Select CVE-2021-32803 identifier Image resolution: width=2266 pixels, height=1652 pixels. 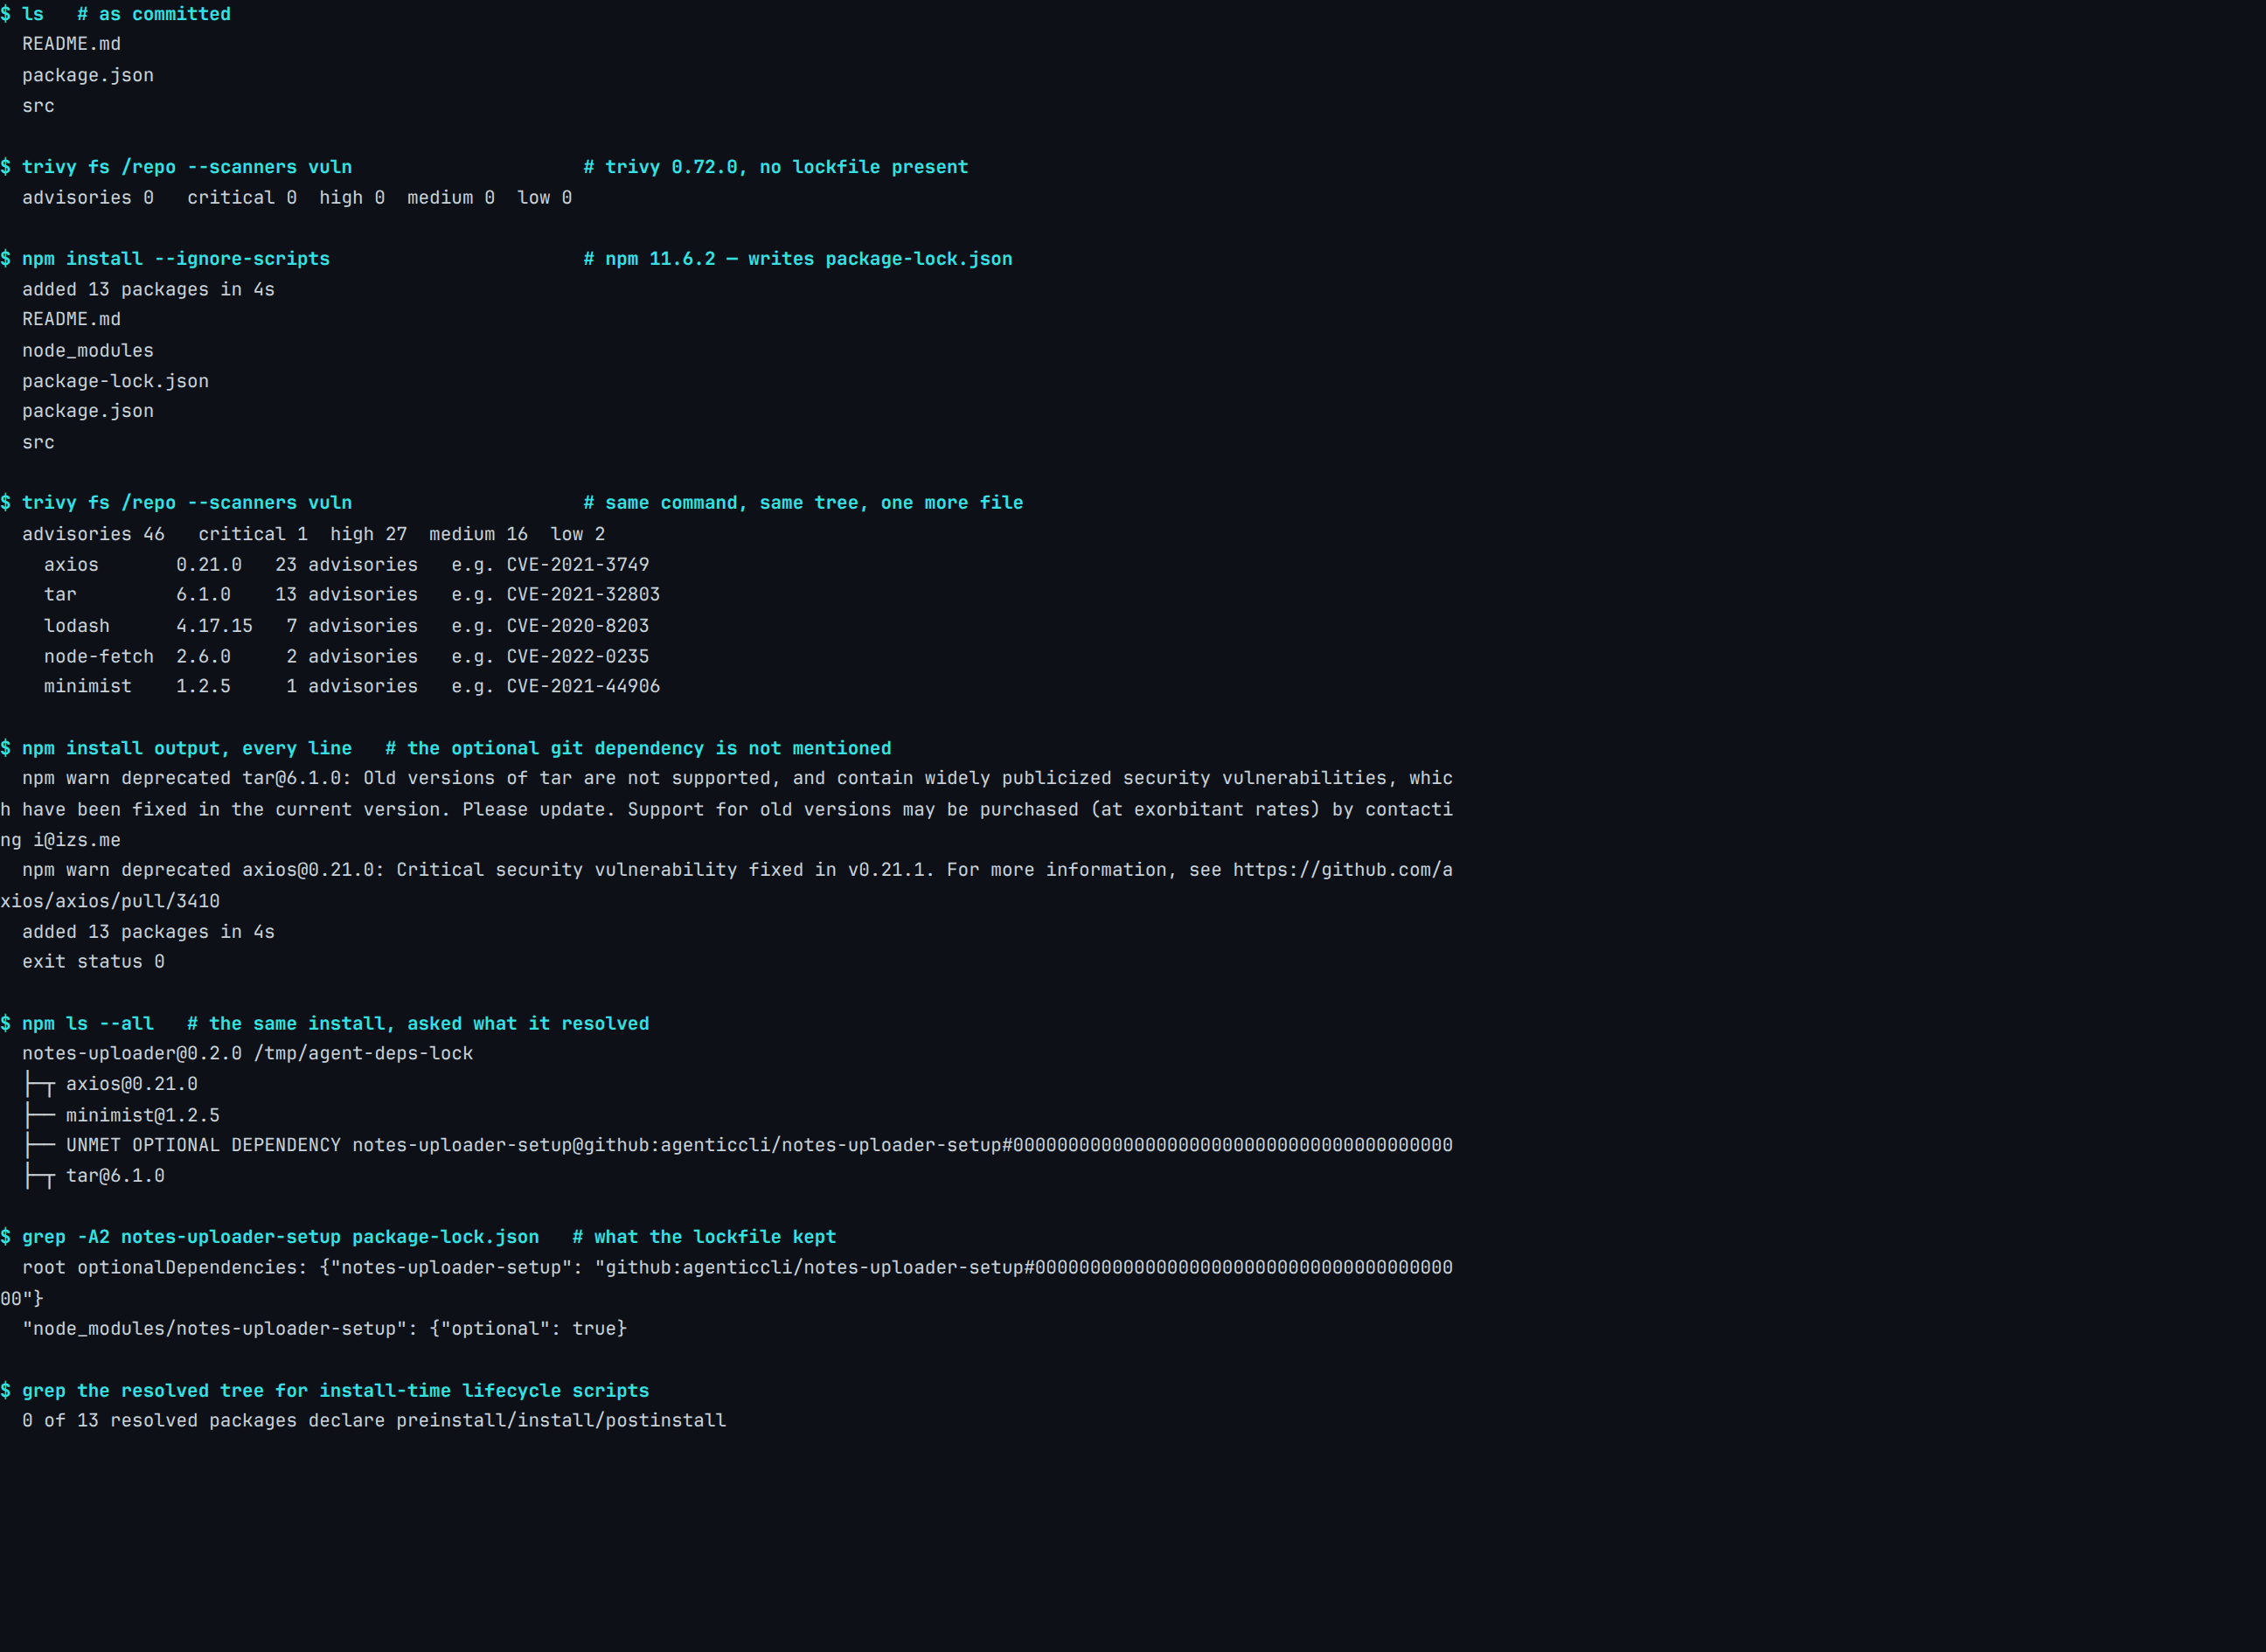(583, 595)
